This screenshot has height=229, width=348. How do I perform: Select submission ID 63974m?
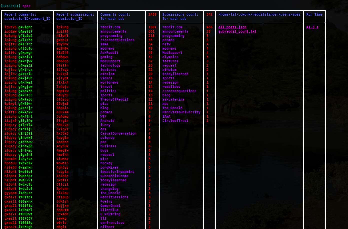62,112
